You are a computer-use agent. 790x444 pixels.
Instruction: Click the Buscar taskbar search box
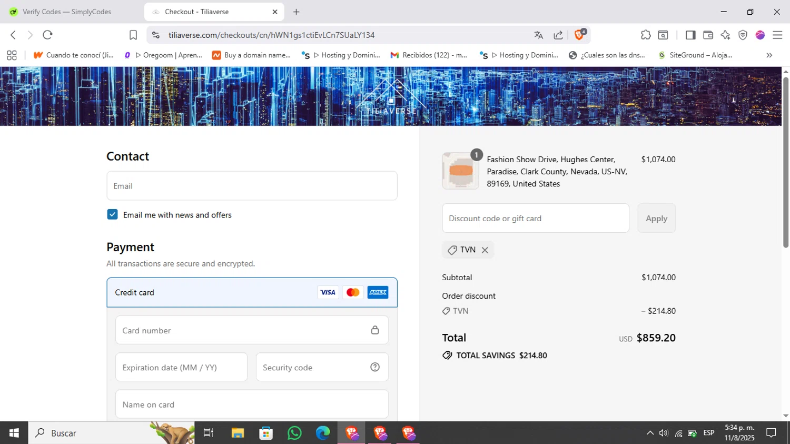pyautogui.click(x=111, y=433)
